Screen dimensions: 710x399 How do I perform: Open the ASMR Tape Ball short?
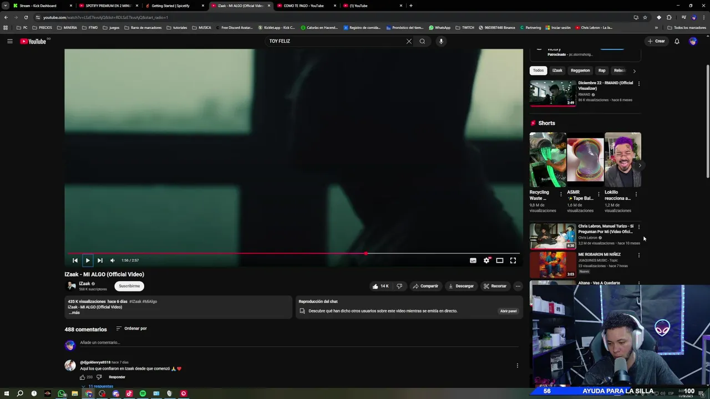tap(585, 160)
